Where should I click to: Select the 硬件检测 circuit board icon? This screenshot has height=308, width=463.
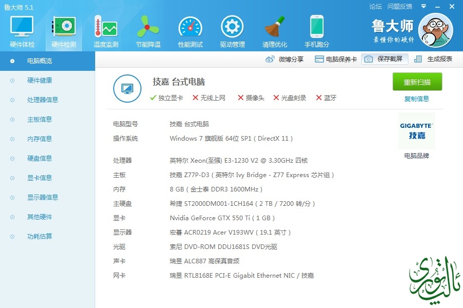64,27
